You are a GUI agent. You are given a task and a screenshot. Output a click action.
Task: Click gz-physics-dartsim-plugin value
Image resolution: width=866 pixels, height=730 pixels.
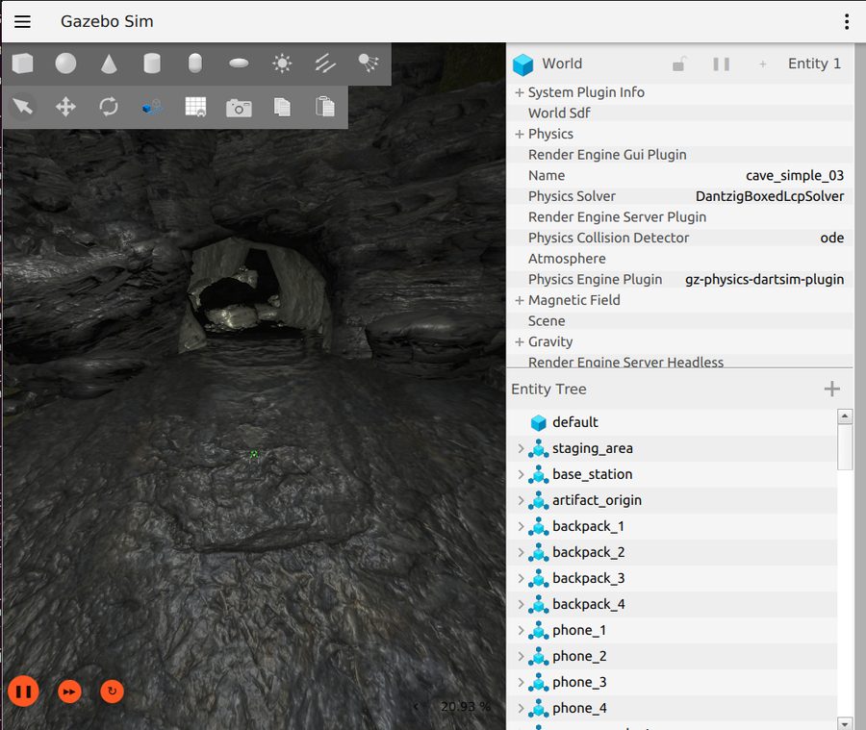pos(764,280)
